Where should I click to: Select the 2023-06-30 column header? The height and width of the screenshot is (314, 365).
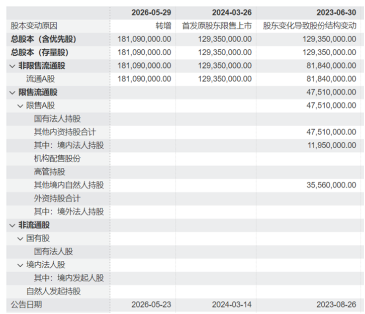(x=336, y=13)
